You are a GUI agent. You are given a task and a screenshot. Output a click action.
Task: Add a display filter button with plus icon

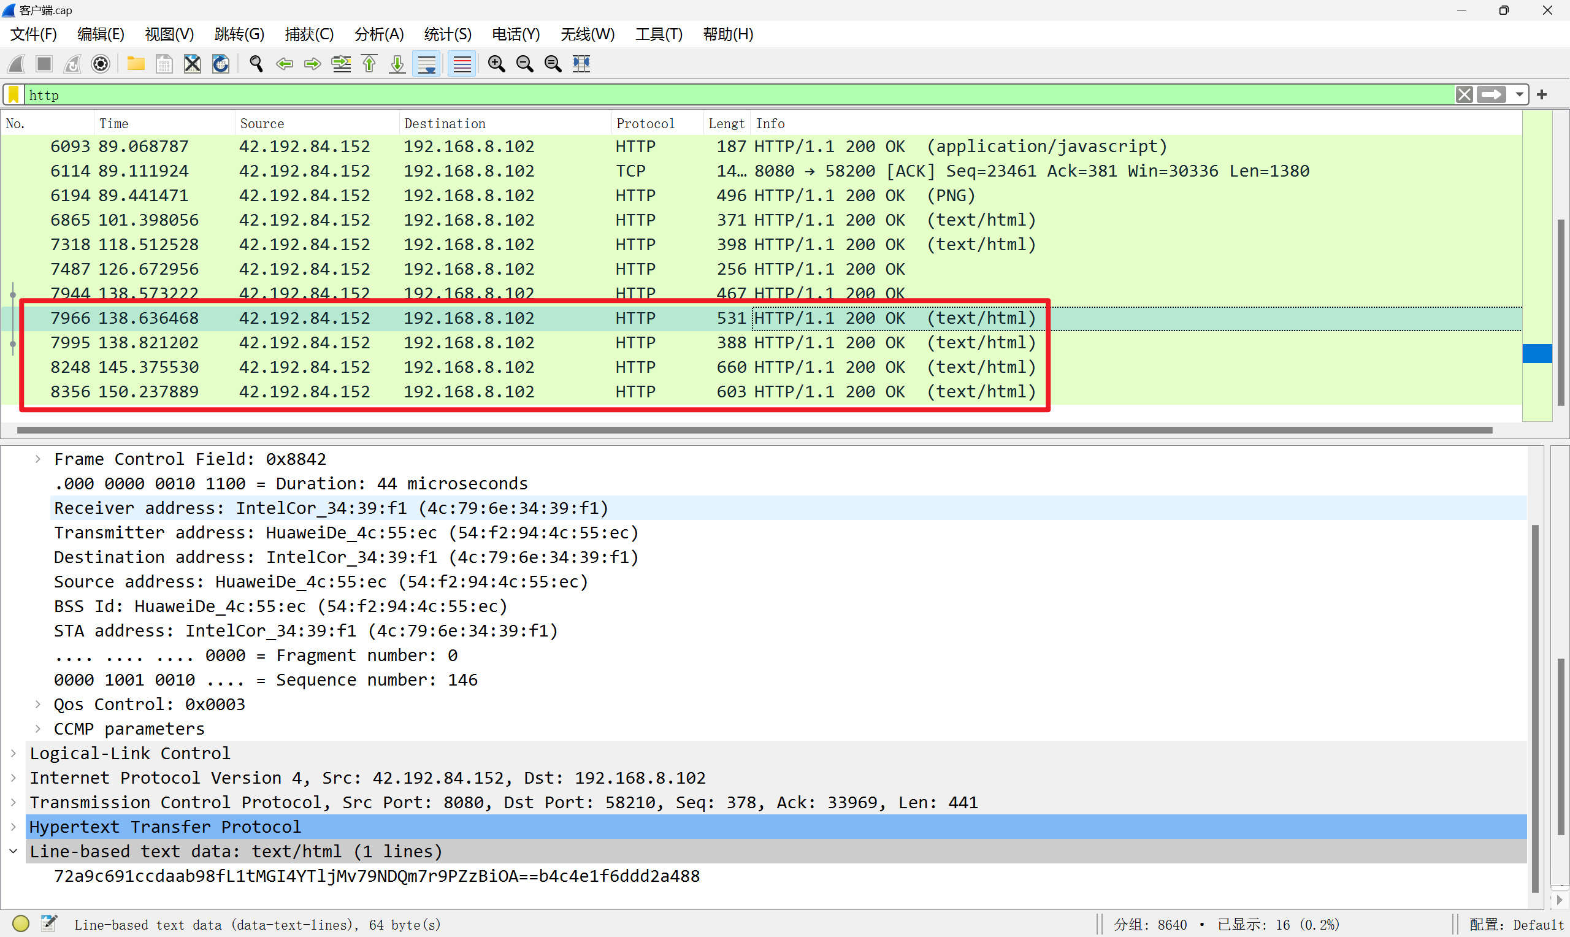click(1542, 94)
